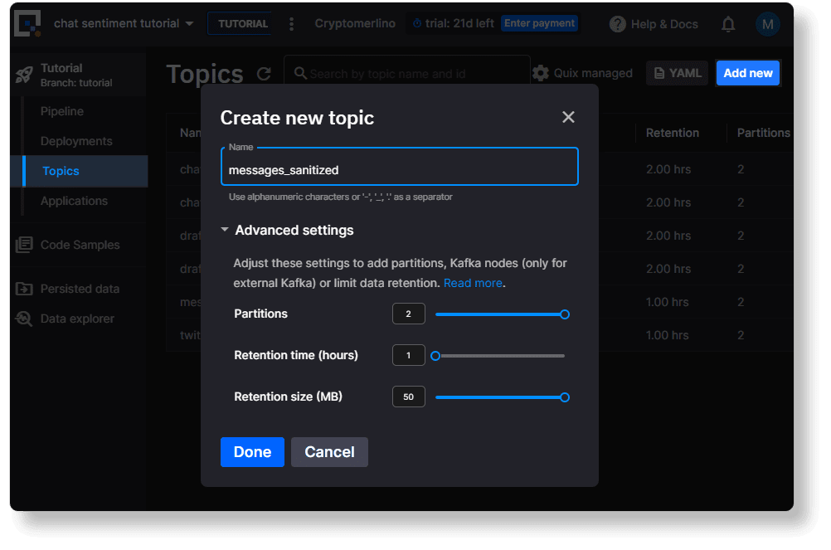This screenshot has width=831, height=550.
Task: Click the magnifier in topic search bar
Action: click(299, 73)
